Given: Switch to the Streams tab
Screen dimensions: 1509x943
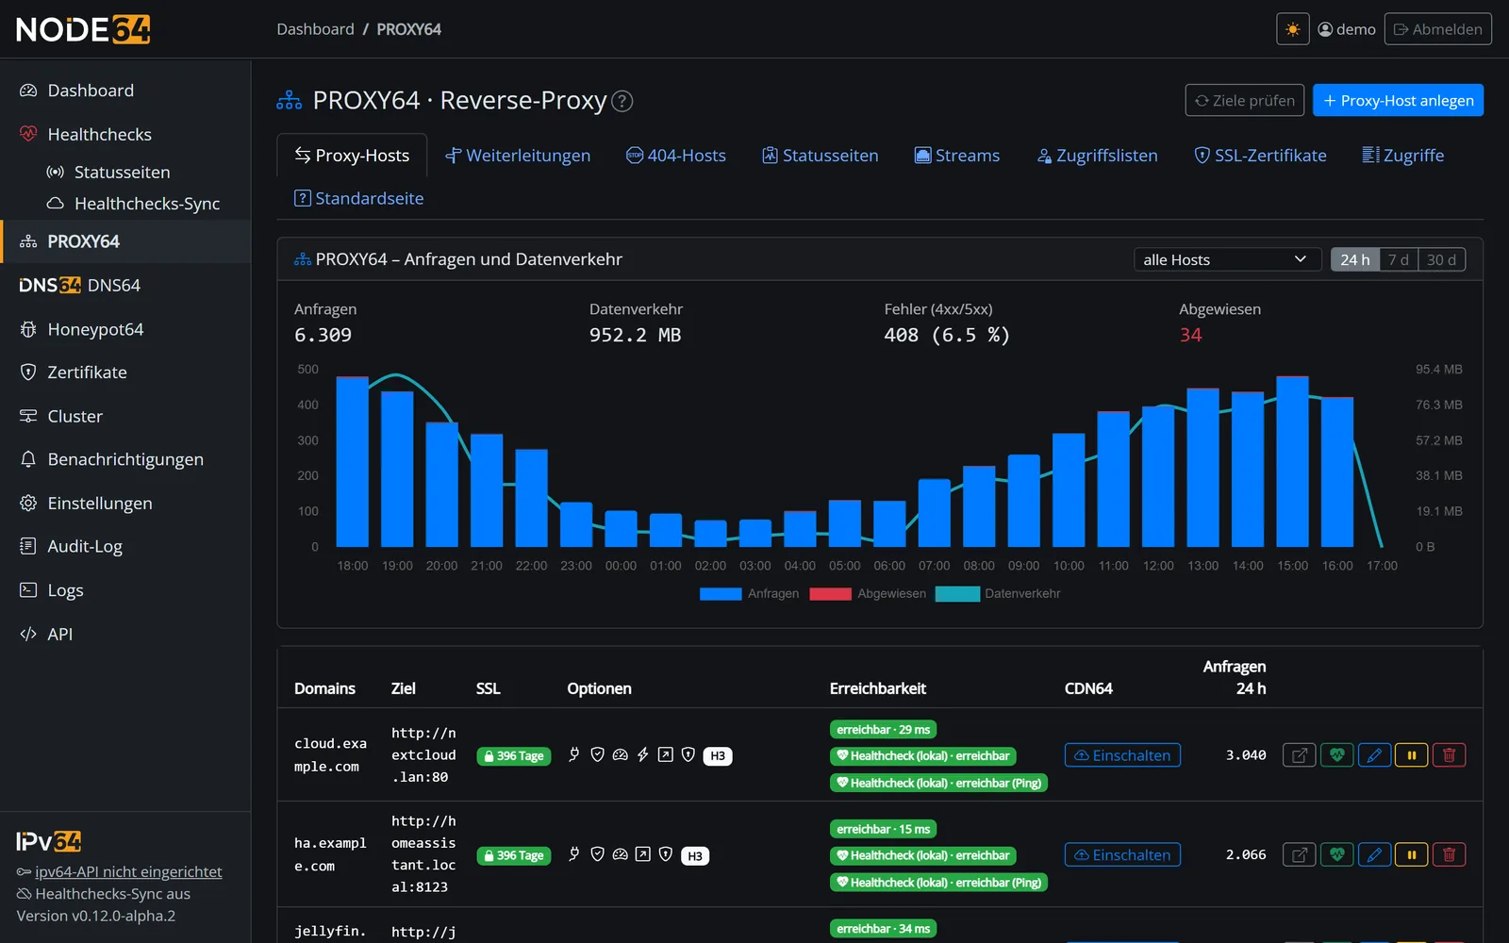Looking at the screenshot, I should 957,156.
